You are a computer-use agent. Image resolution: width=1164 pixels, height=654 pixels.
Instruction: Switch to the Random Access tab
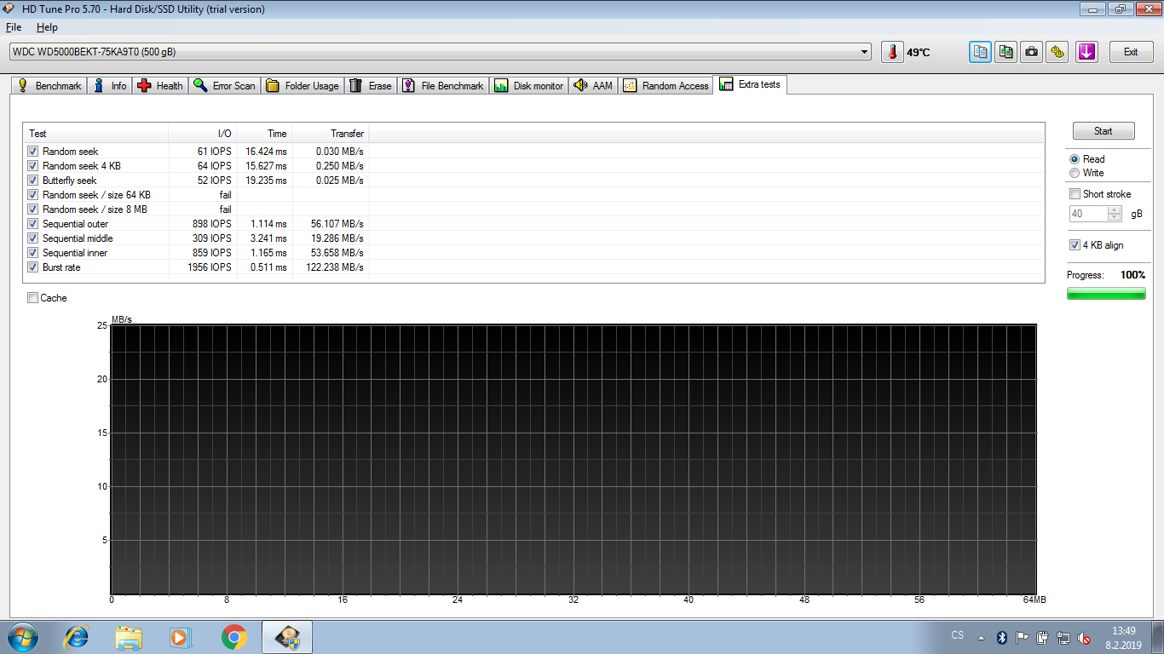click(666, 86)
